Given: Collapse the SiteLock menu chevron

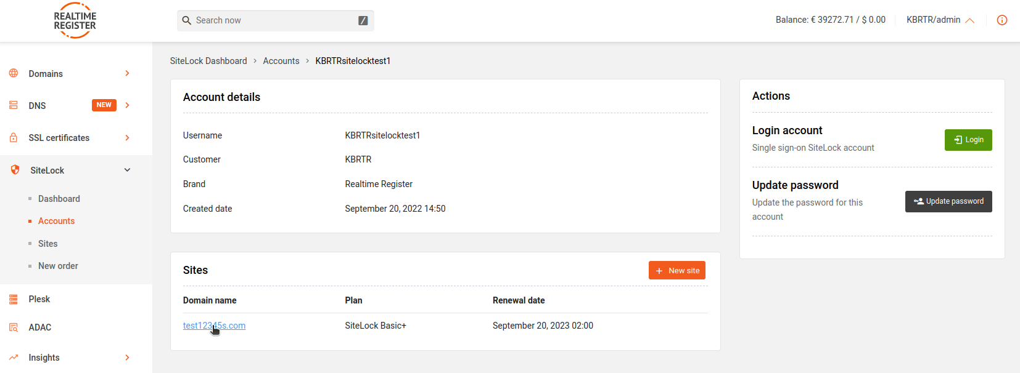Looking at the screenshot, I should (x=128, y=170).
